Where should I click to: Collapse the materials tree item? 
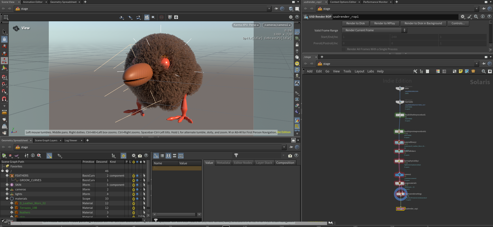point(7,199)
